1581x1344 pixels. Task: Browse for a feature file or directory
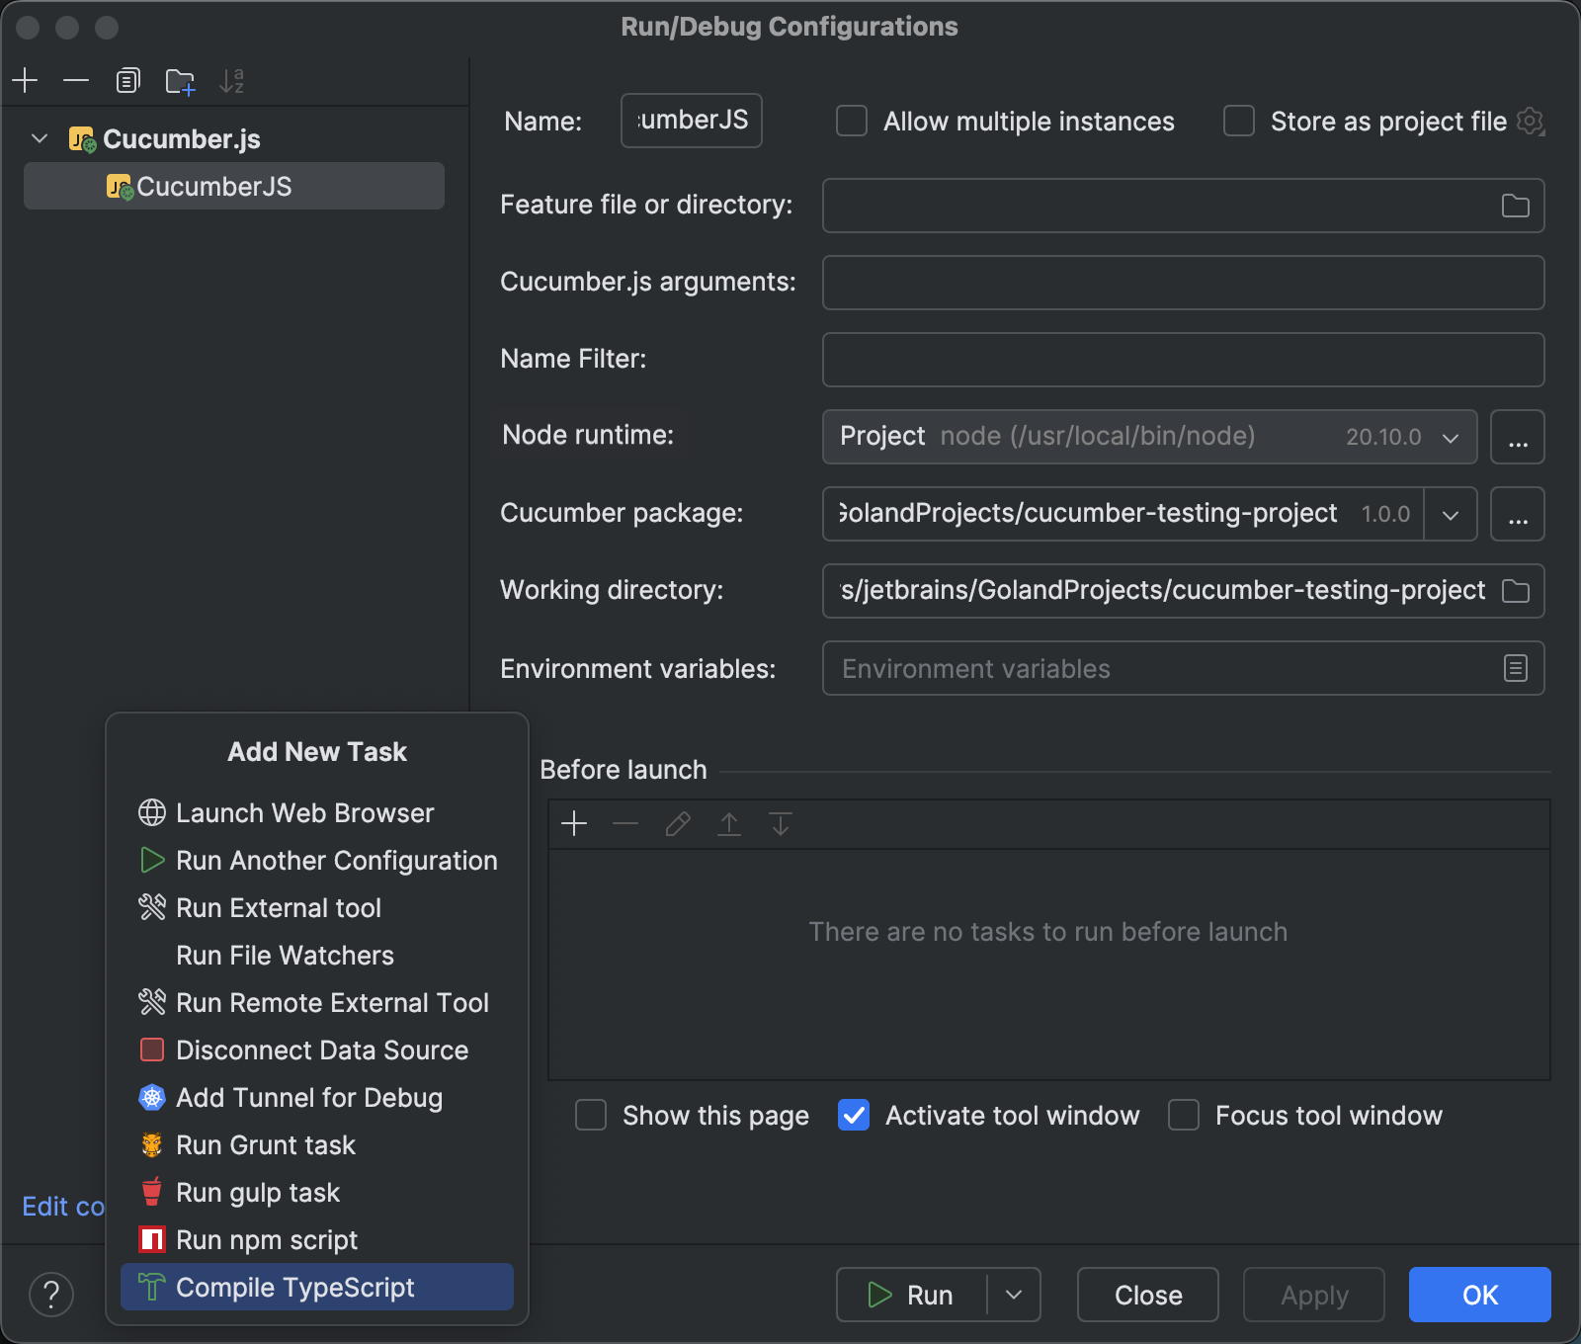tap(1515, 205)
